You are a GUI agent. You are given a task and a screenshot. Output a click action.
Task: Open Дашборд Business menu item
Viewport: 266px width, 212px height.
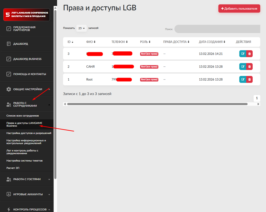click(x=27, y=59)
